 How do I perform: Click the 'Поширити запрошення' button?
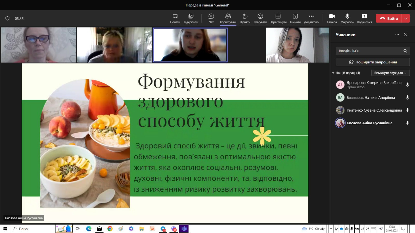(372, 62)
